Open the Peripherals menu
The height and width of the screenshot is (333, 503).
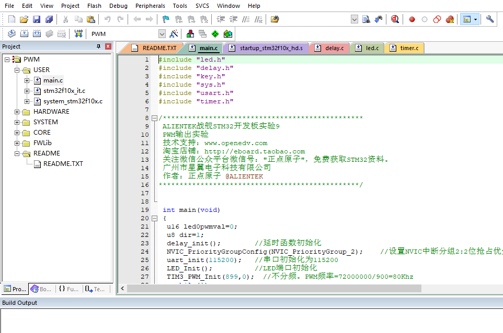(150, 6)
